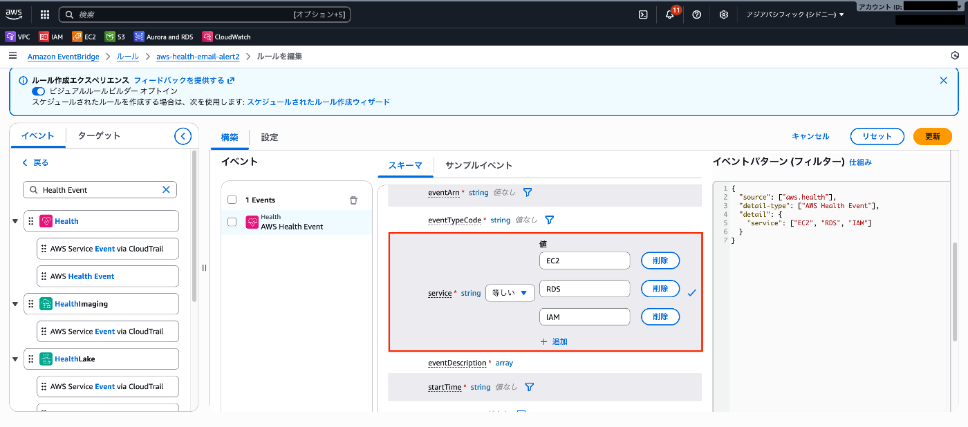Click the filter icon next to eventArn
Viewport: 968px width, 427px height.
528,192
